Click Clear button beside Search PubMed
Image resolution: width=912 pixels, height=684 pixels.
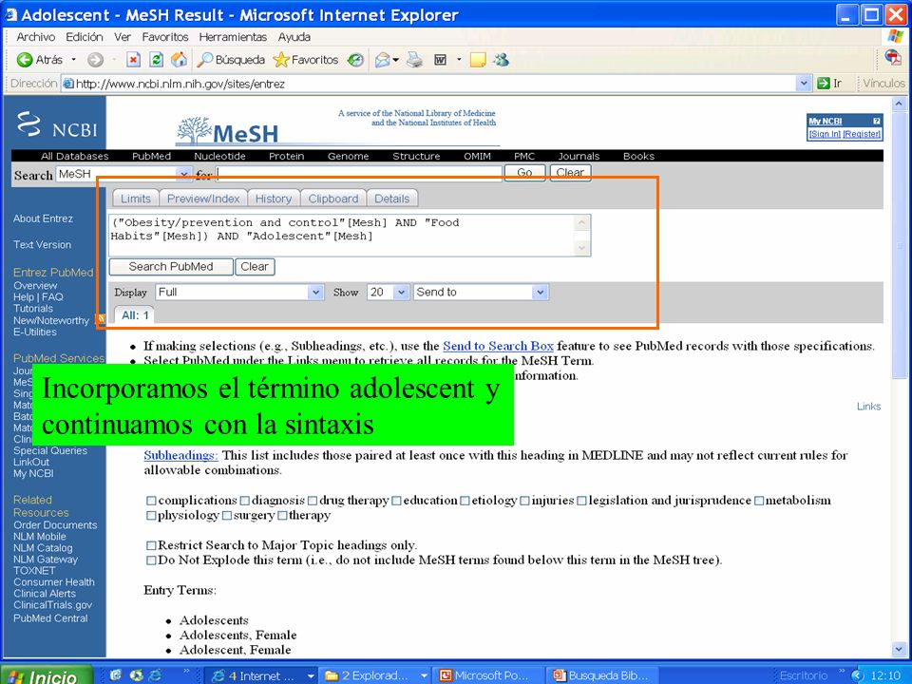point(255,267)
